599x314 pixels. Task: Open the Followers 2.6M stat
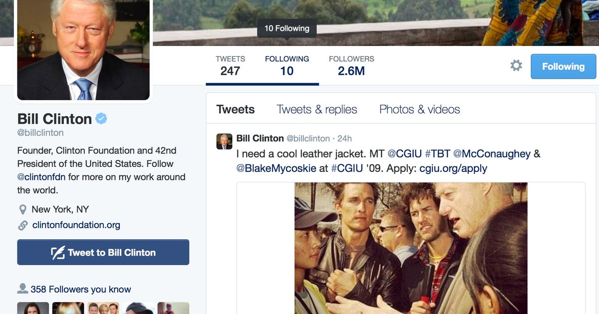click(x=351, y=66)
